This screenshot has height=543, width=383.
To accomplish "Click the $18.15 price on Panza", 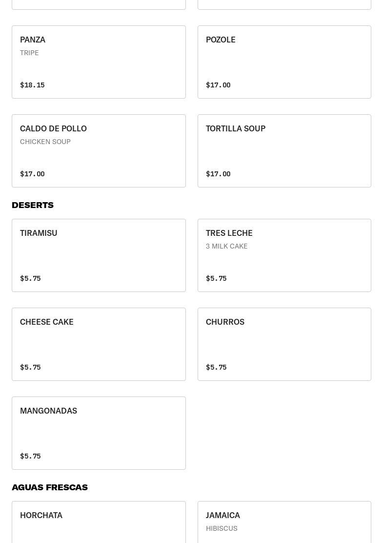I will 32,85.
